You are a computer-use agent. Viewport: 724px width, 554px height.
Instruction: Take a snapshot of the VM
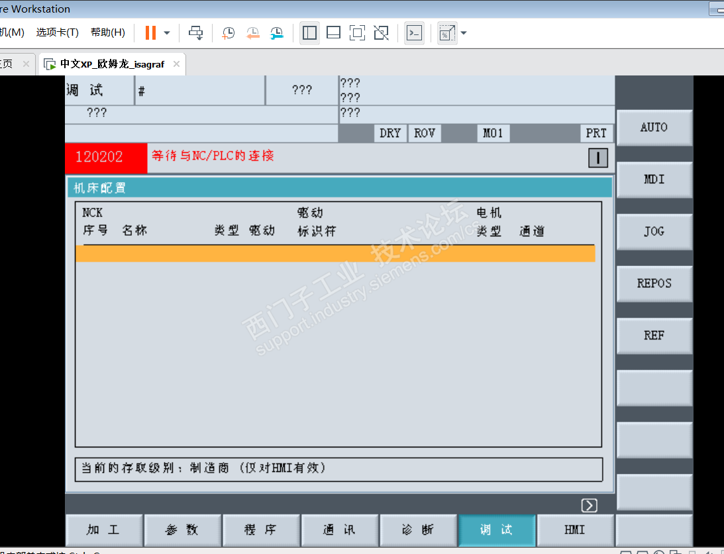click(x=229, y=32)
